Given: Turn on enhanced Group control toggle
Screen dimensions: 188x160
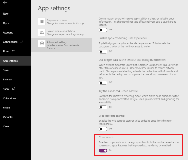Looking at the screenshot, I should click(103, 107).
